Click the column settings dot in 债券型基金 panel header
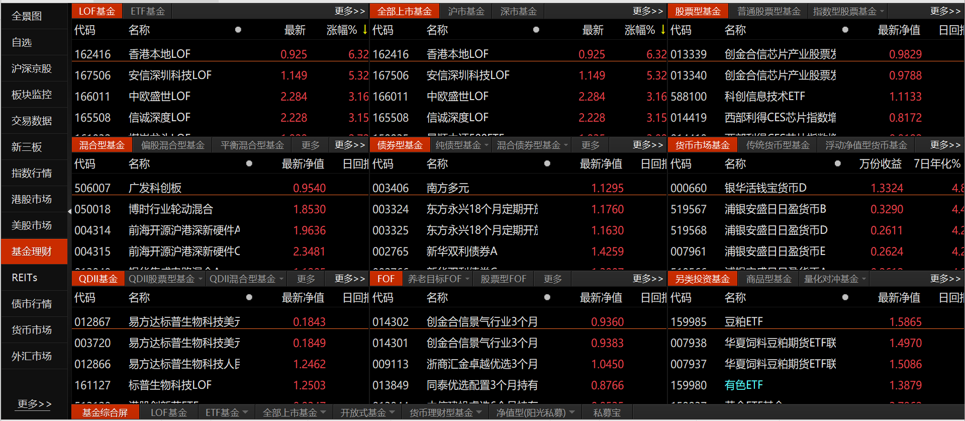Screen dimensions: 965x421 (x=547, y=163)
